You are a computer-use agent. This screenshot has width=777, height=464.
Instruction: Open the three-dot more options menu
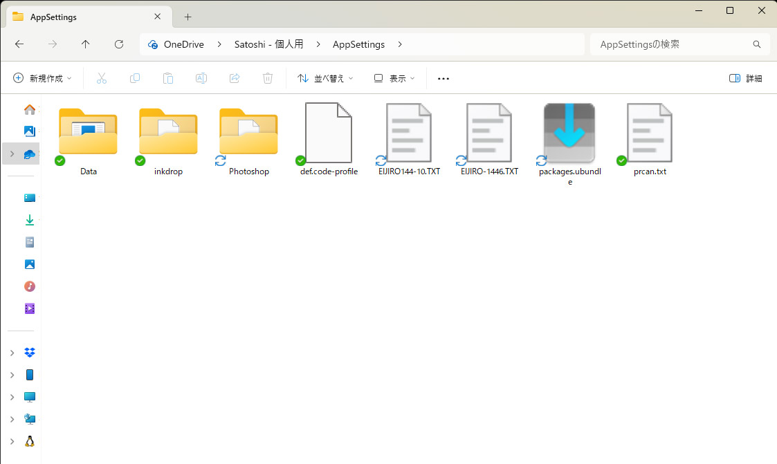click(444, 78)
